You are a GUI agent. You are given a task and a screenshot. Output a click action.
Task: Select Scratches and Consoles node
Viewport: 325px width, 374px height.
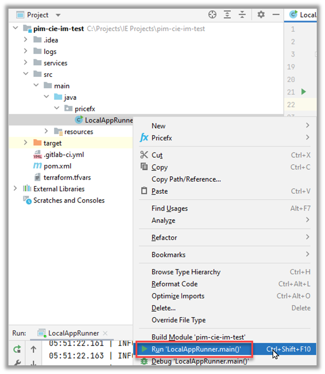coord(69,201)
